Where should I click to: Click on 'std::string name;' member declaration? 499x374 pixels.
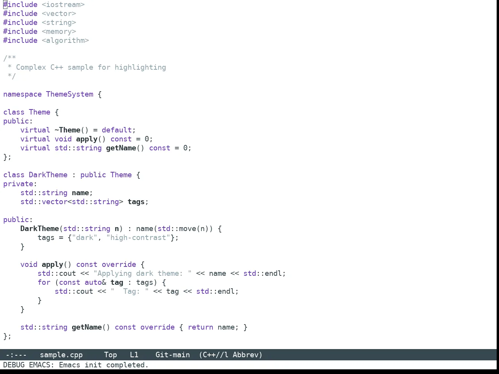coord(57,193)
